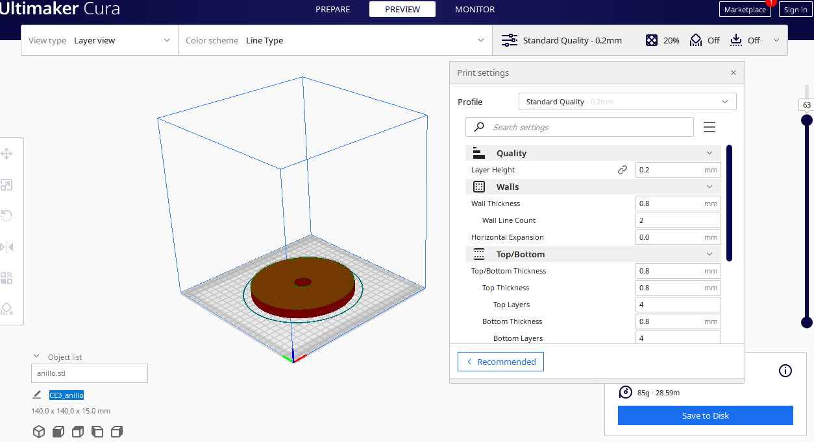Click the Bottom Thickness value field
The width and height of the screenshot is (814, 442).
pyautogui.click(x=678, y=321)
